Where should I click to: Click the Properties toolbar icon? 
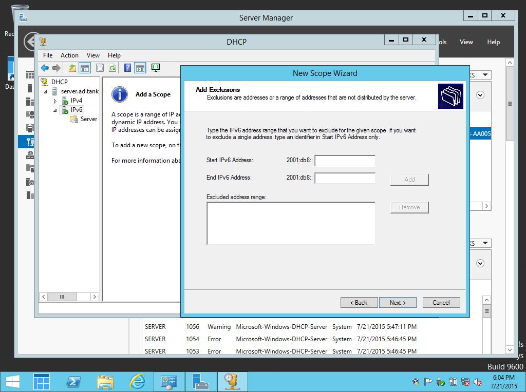(x=100, y=67)
